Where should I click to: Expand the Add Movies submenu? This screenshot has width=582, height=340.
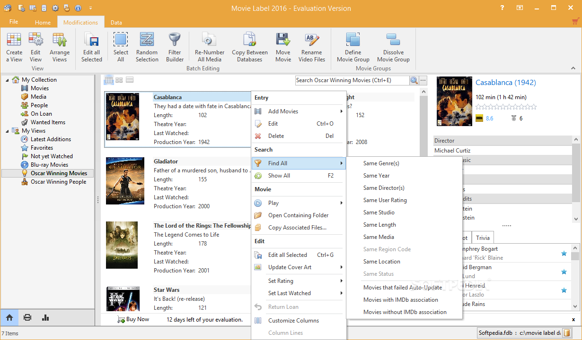(x=298, y=111)
